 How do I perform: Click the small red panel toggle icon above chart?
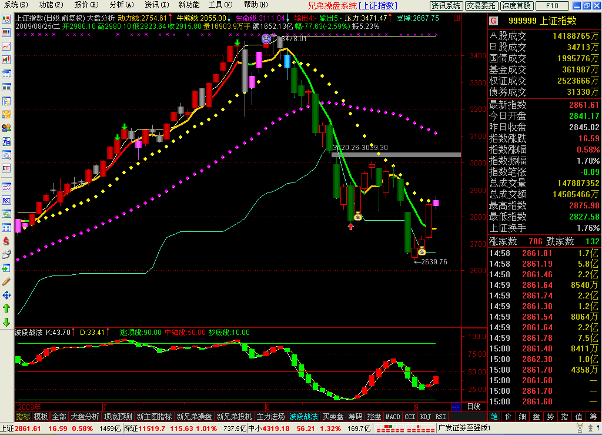[456, 18]
